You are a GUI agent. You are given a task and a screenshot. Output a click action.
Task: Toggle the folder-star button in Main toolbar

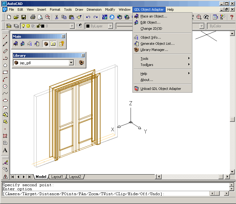click(x=53, y=44)
